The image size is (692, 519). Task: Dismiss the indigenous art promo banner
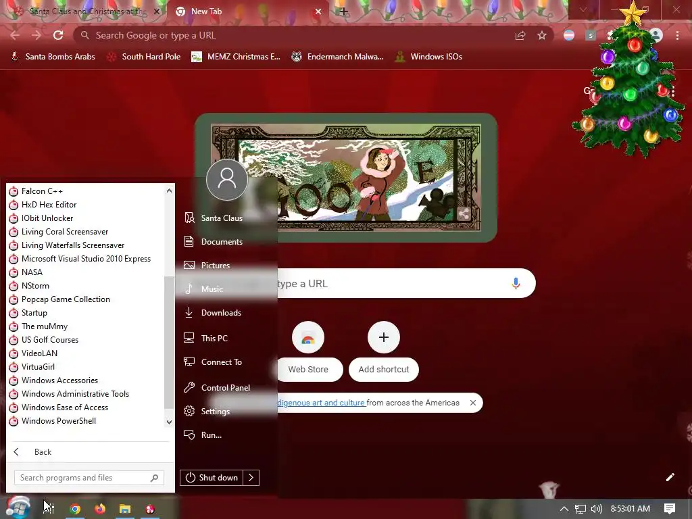(472, 403)
